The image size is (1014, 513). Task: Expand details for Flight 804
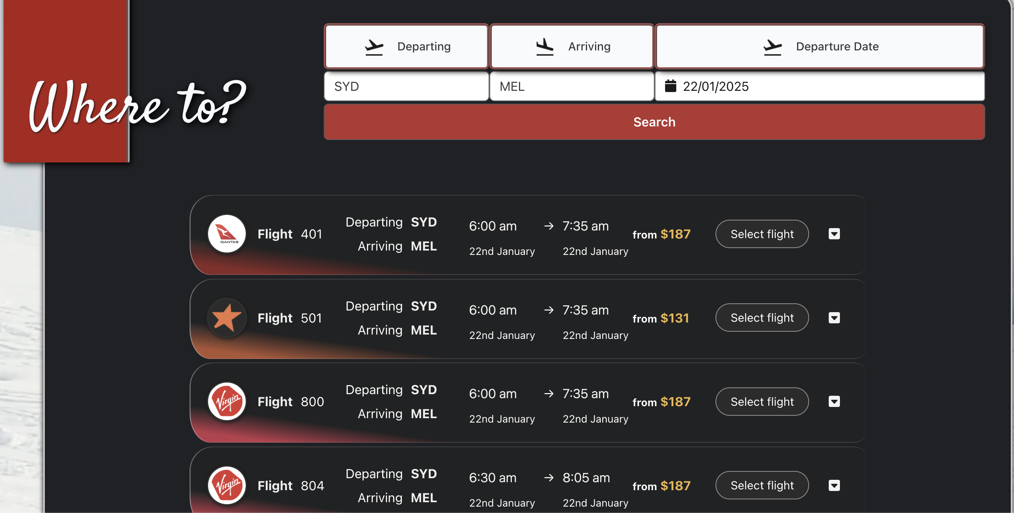click(x=834, y=485)
